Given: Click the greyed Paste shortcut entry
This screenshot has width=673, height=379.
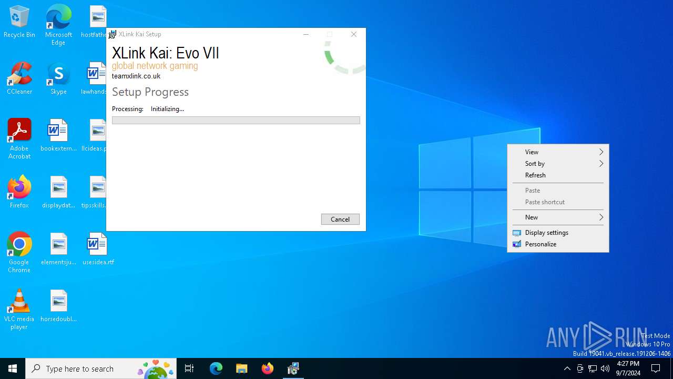Looking at the screenshot, I should 558,202.
